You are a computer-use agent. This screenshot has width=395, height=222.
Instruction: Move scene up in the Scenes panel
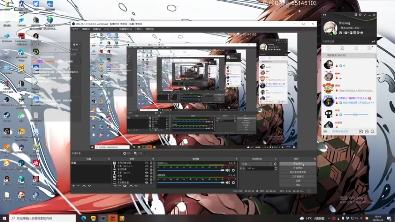(x=84, y=186)
